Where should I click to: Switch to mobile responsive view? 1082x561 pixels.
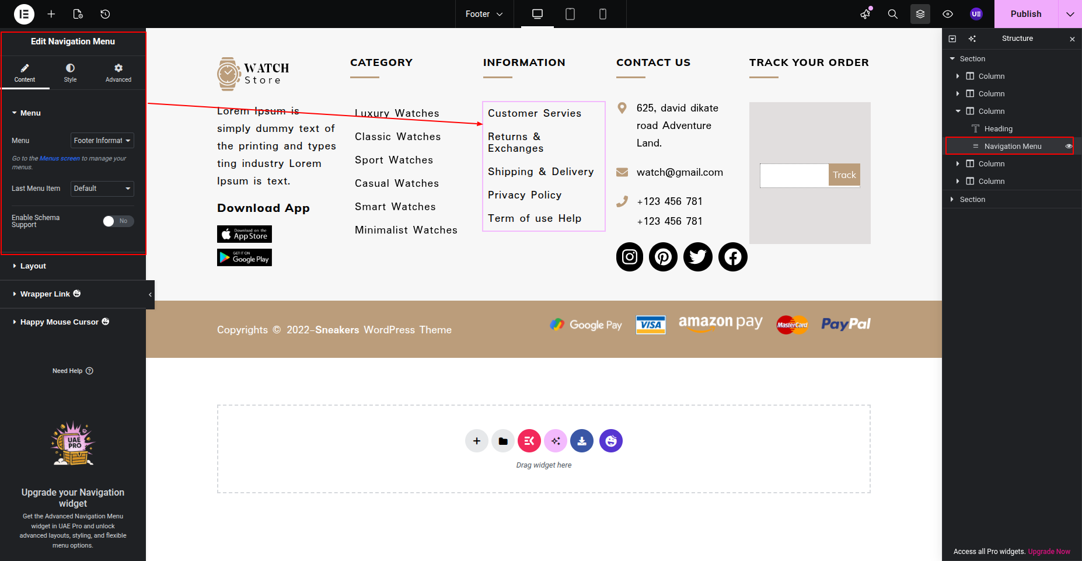(x=603, y=14)
